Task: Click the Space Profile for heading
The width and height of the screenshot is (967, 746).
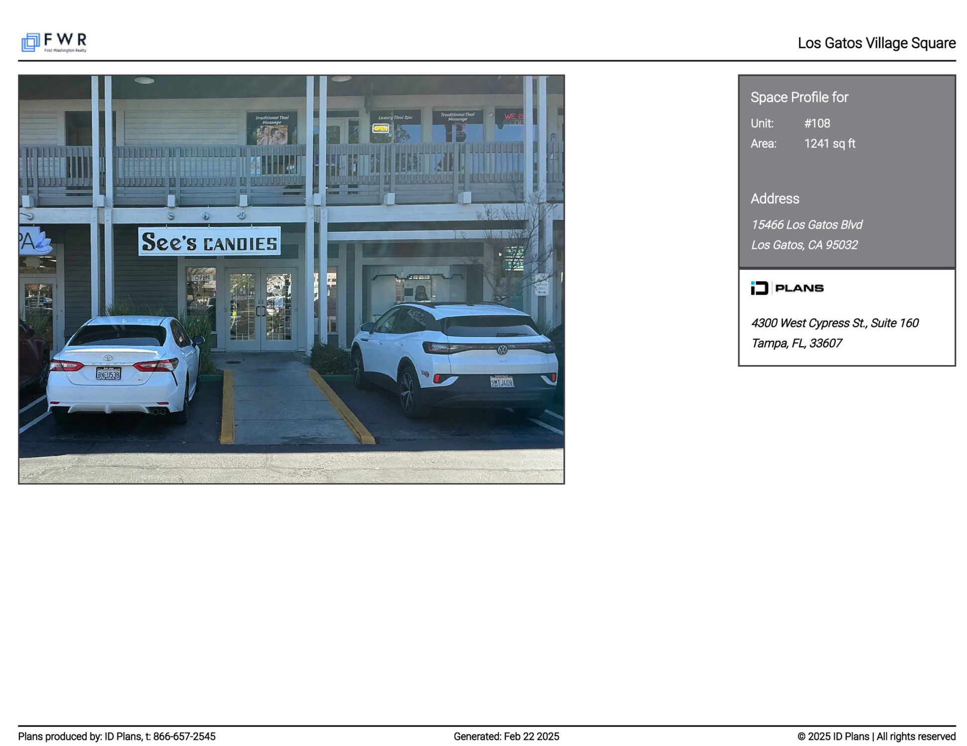Action: coord(799,97)
